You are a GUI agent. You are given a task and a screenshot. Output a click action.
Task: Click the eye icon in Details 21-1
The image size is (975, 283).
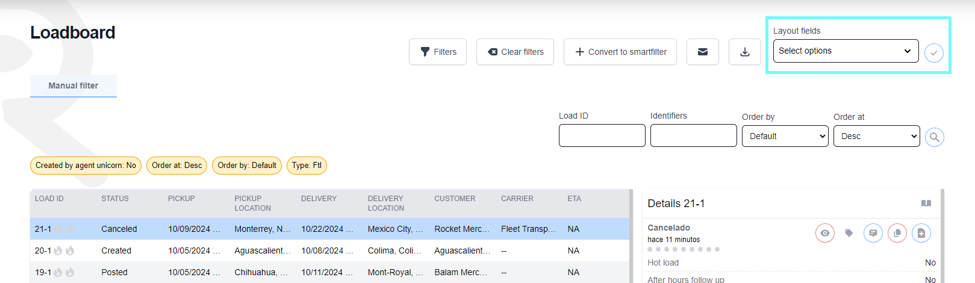point(825,233)
